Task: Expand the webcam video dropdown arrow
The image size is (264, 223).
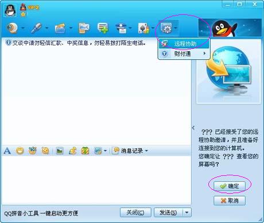Action: click(x=23, y=28)
